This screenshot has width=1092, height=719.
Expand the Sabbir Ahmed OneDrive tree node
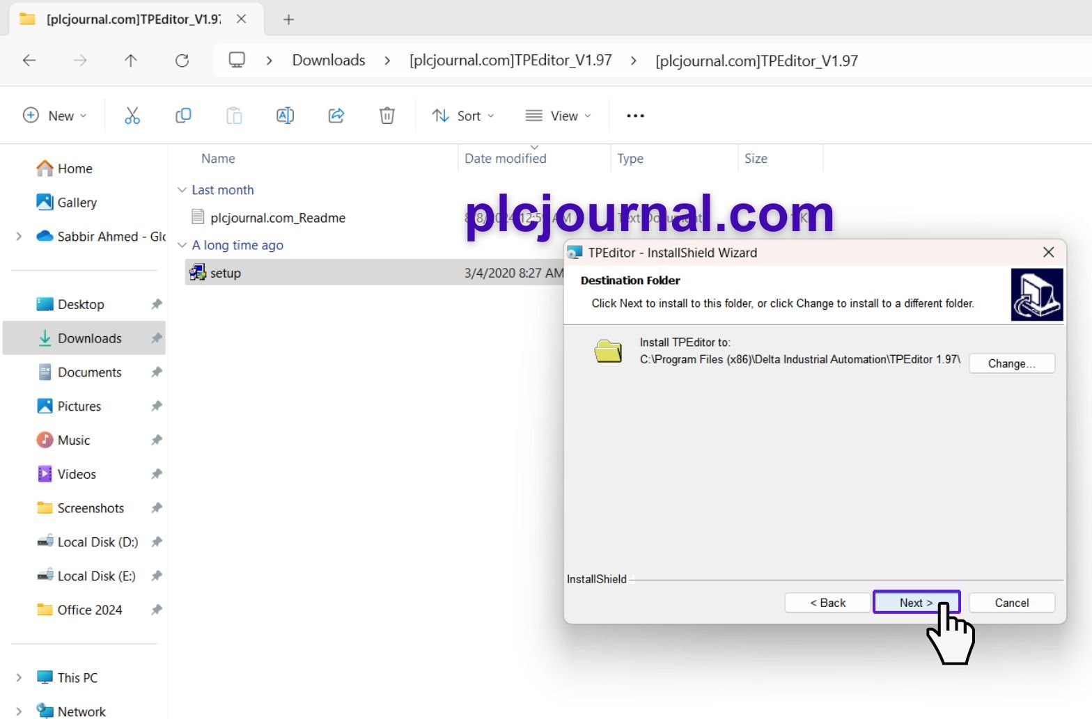click(19, 237)
